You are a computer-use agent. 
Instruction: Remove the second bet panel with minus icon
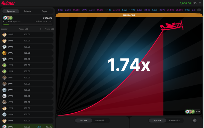pyautogui.click(x=195, y=120)
